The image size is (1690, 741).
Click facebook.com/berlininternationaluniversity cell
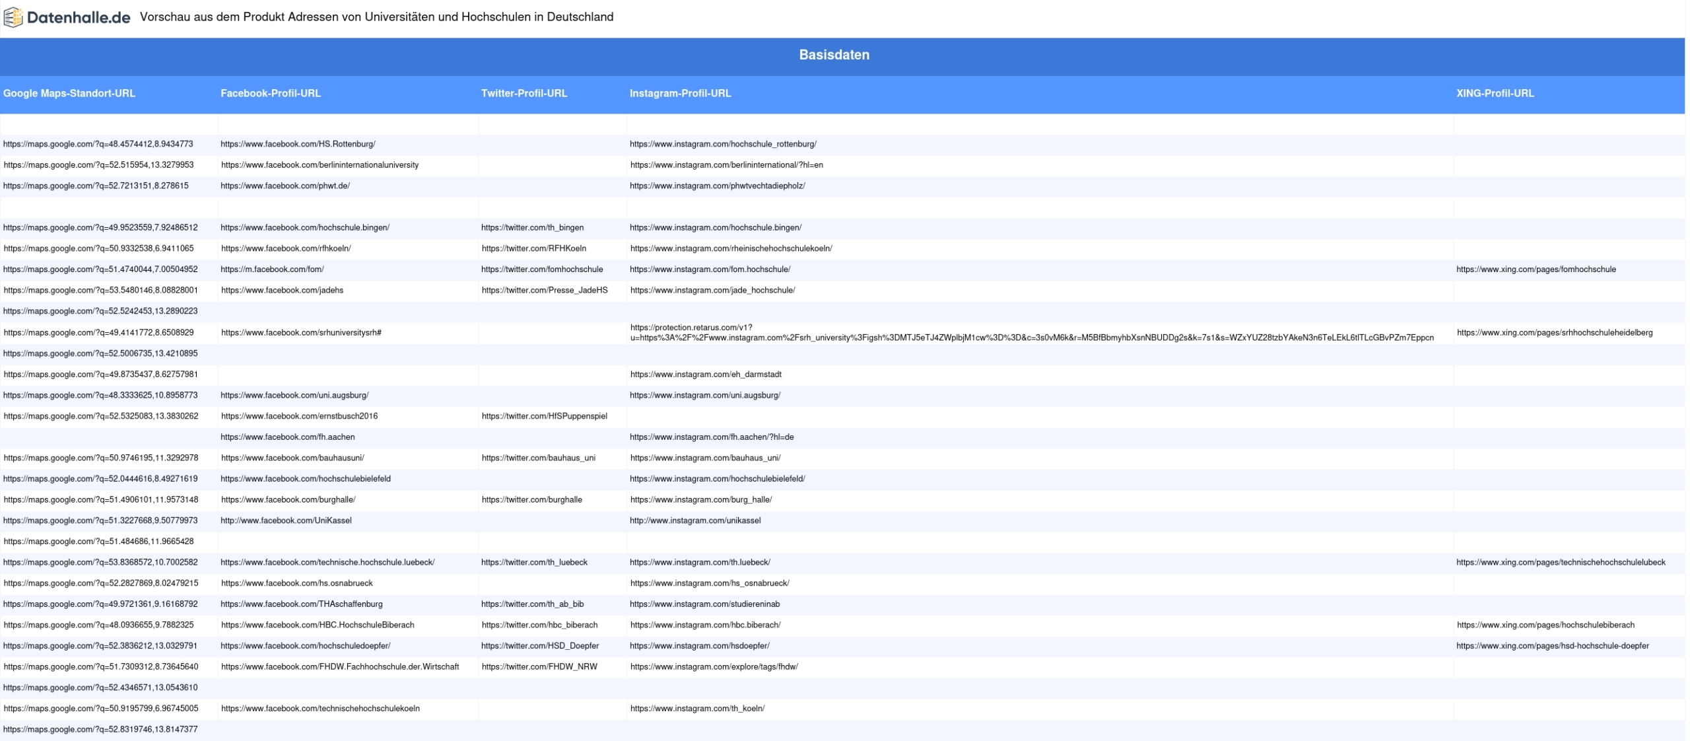(x=320, y=165)
